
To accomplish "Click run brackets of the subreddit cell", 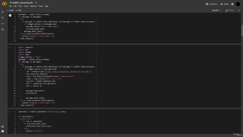I will pyautogui.click(x=10, y=112).
